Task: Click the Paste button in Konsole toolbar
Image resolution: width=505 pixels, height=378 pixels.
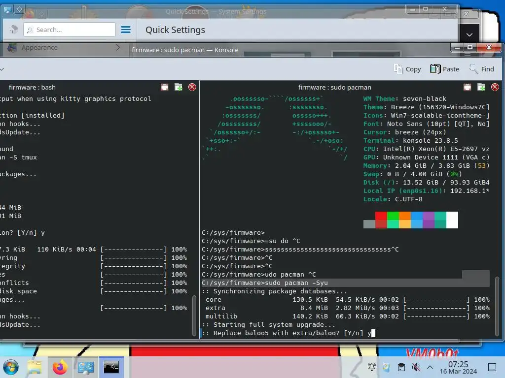Action: [444, 69]
